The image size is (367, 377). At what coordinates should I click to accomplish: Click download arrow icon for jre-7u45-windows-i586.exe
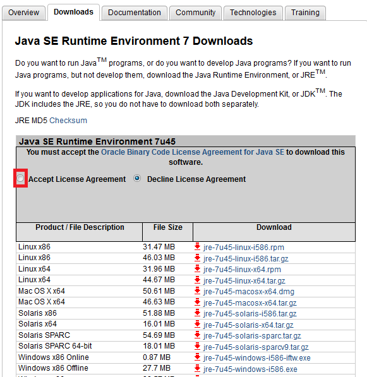coord(197,368)
